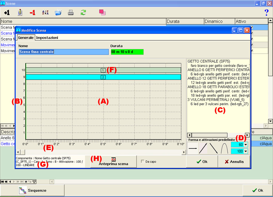Jump to last record in bottom navigator
273x197 pixels.
coord(22,182)
